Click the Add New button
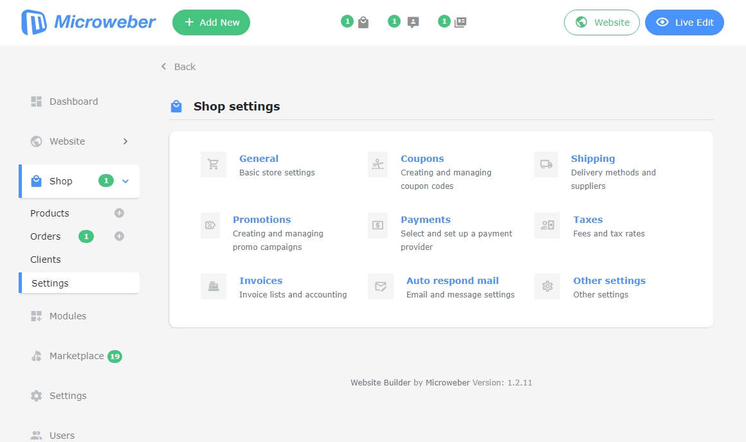Image resolution: width=746 pixels, height=442 pixels. click(211, 22)
